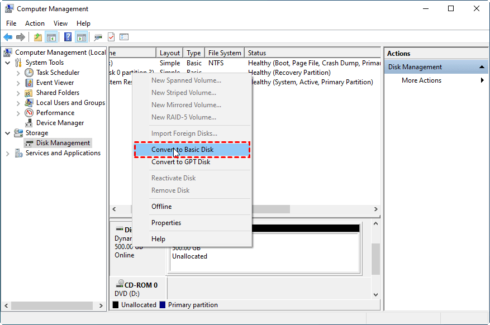
Task: Click the checklist settings toolbar icon
Action: click(x=124, y=37)
